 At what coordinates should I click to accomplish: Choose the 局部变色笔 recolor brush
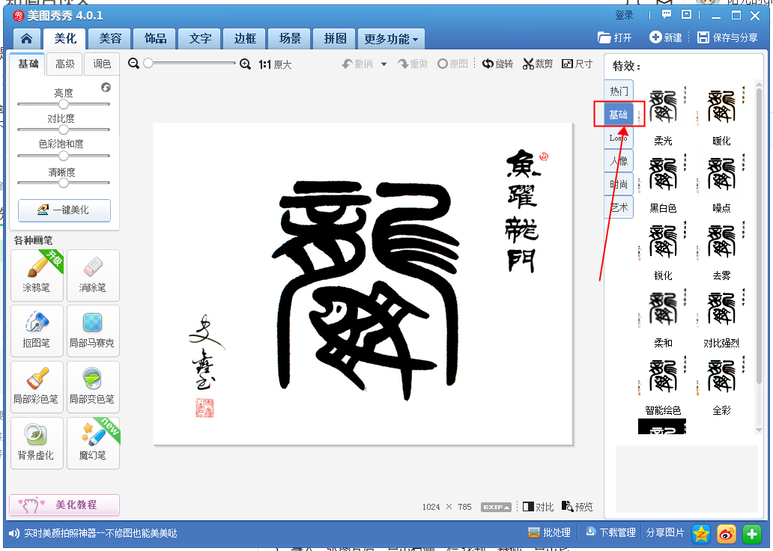(93, 387)
